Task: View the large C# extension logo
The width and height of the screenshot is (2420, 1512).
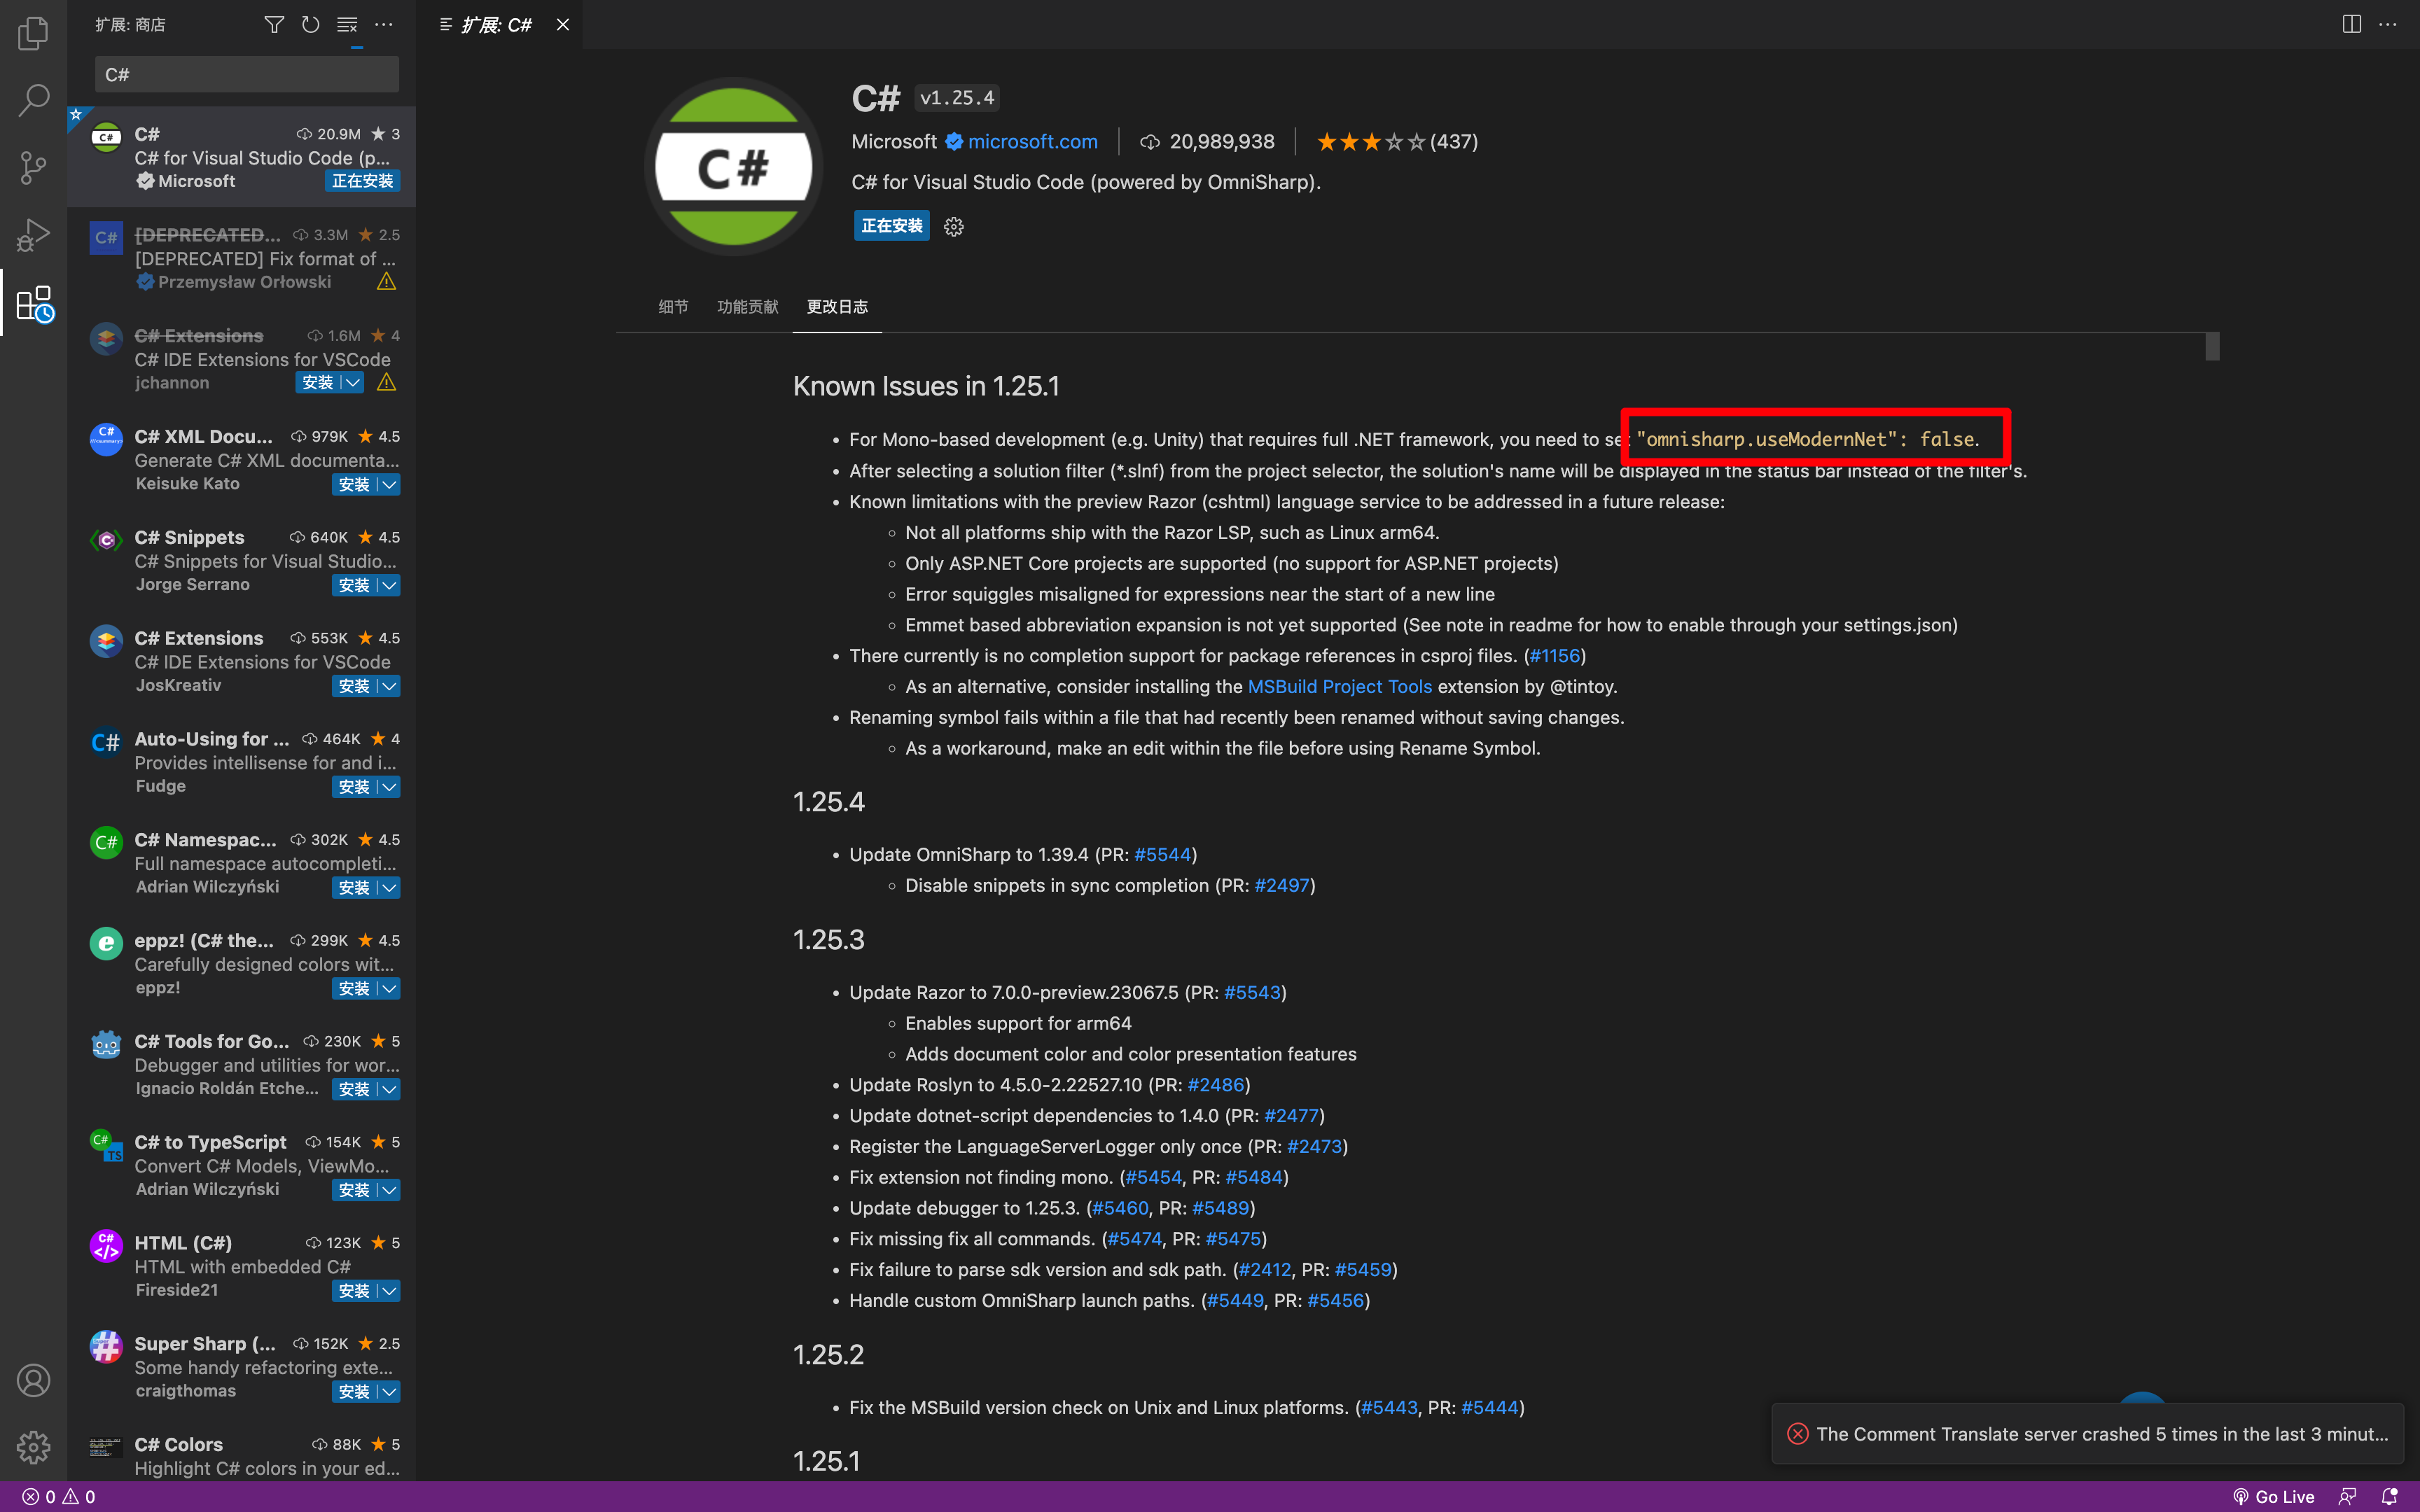Action: (x=734, y=166)
